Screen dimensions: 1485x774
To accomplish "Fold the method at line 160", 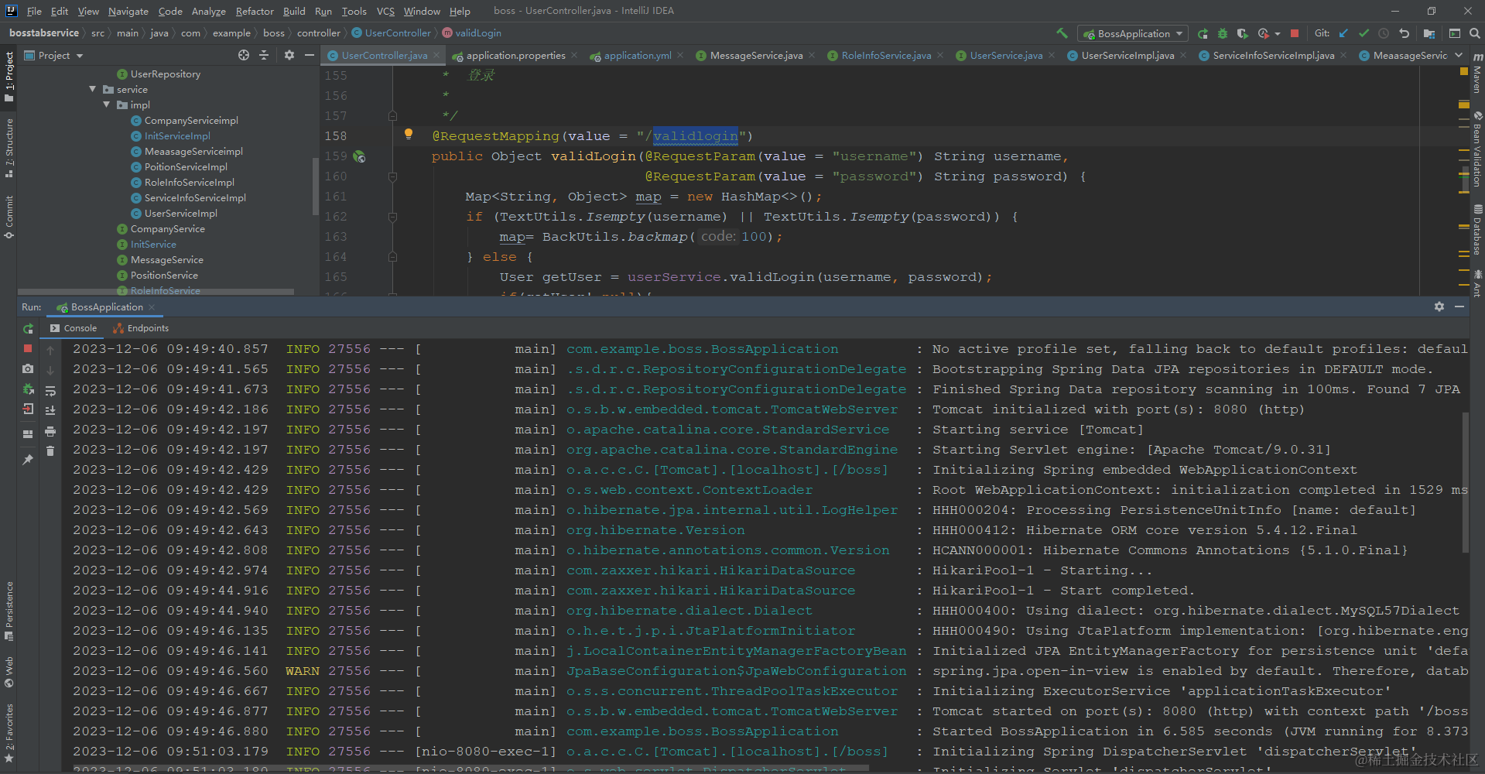I will [392, 176].
